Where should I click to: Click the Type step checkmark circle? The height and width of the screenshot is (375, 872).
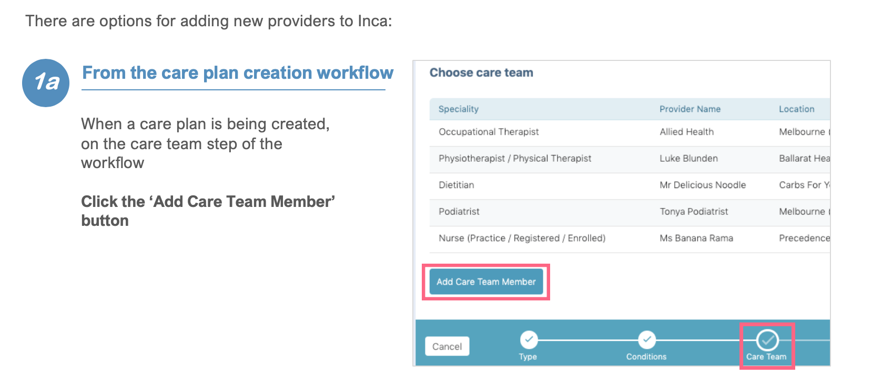coord(529,340)
